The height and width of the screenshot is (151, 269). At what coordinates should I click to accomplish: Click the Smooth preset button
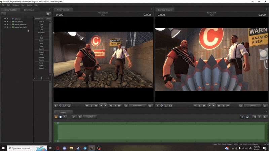(x=41, y=49)
